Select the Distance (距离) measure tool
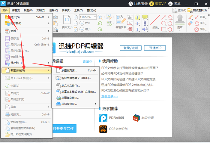This screenshot has width=210, height=143. [200, 17]
